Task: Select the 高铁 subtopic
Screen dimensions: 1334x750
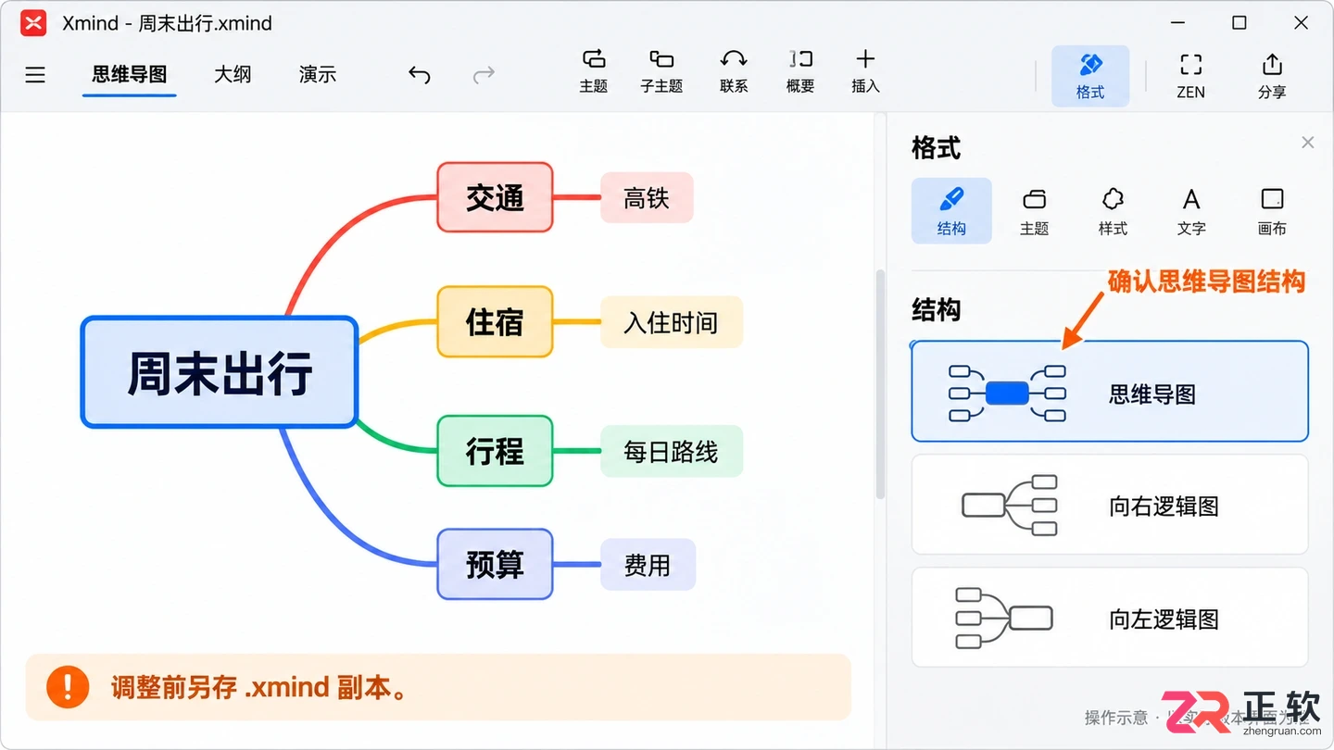Action: tap(647, 197)
